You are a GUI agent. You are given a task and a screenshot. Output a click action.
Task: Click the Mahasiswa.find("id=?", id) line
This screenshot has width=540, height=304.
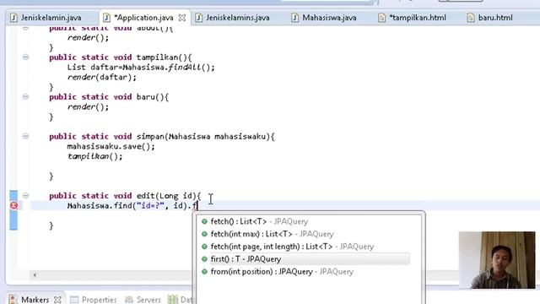132,206
